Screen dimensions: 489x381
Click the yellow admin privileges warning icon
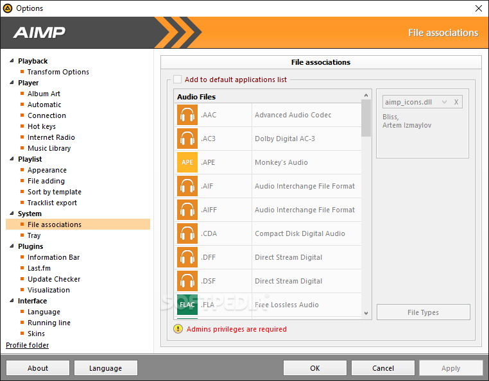[x=178, y=328]
